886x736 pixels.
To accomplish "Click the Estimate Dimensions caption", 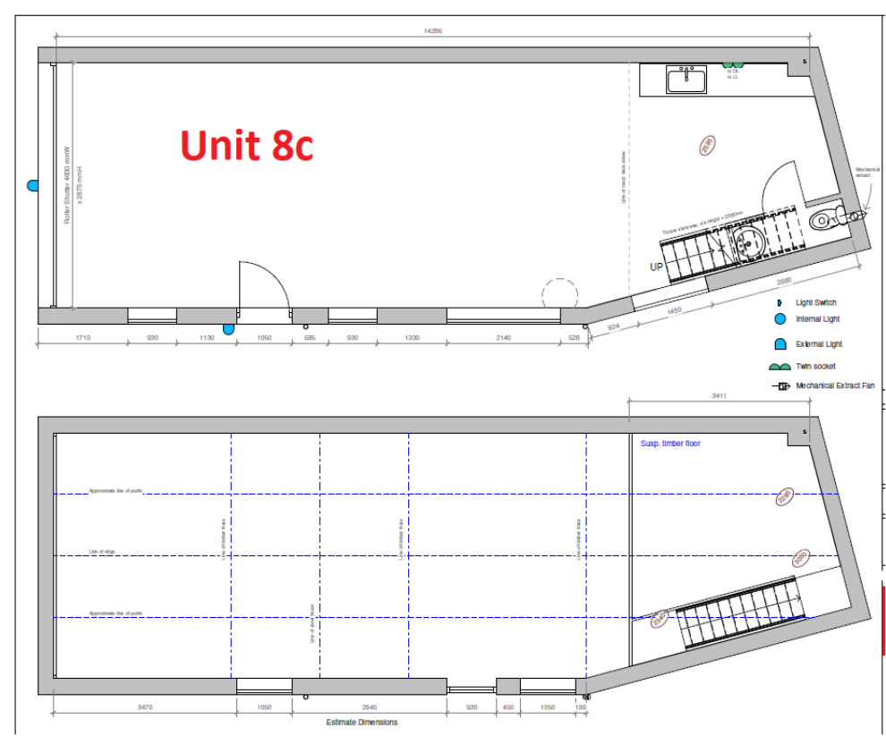I will [x=362, y=723].
